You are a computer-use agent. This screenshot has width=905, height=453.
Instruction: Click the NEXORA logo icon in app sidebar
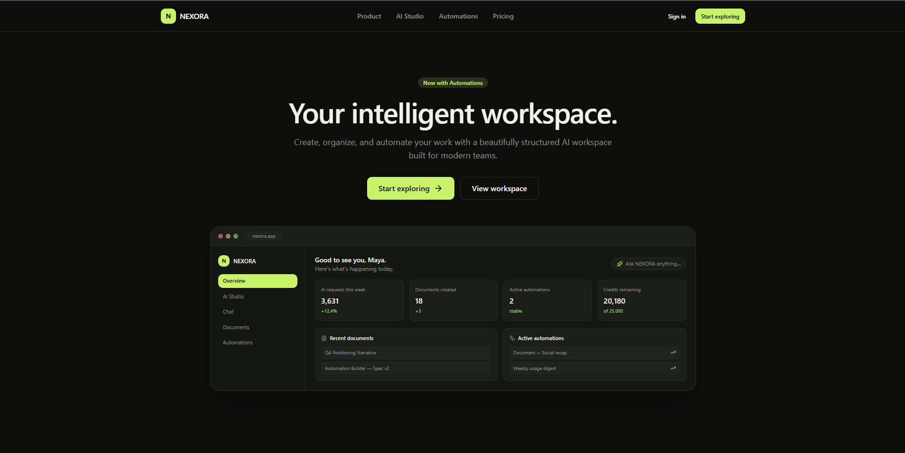[224, 261]
